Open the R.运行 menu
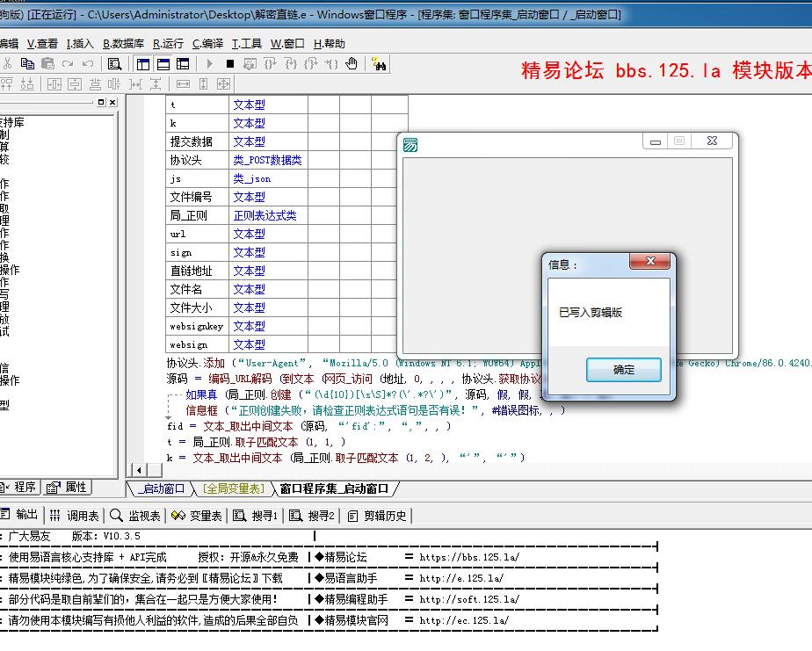 pos(169,44)
